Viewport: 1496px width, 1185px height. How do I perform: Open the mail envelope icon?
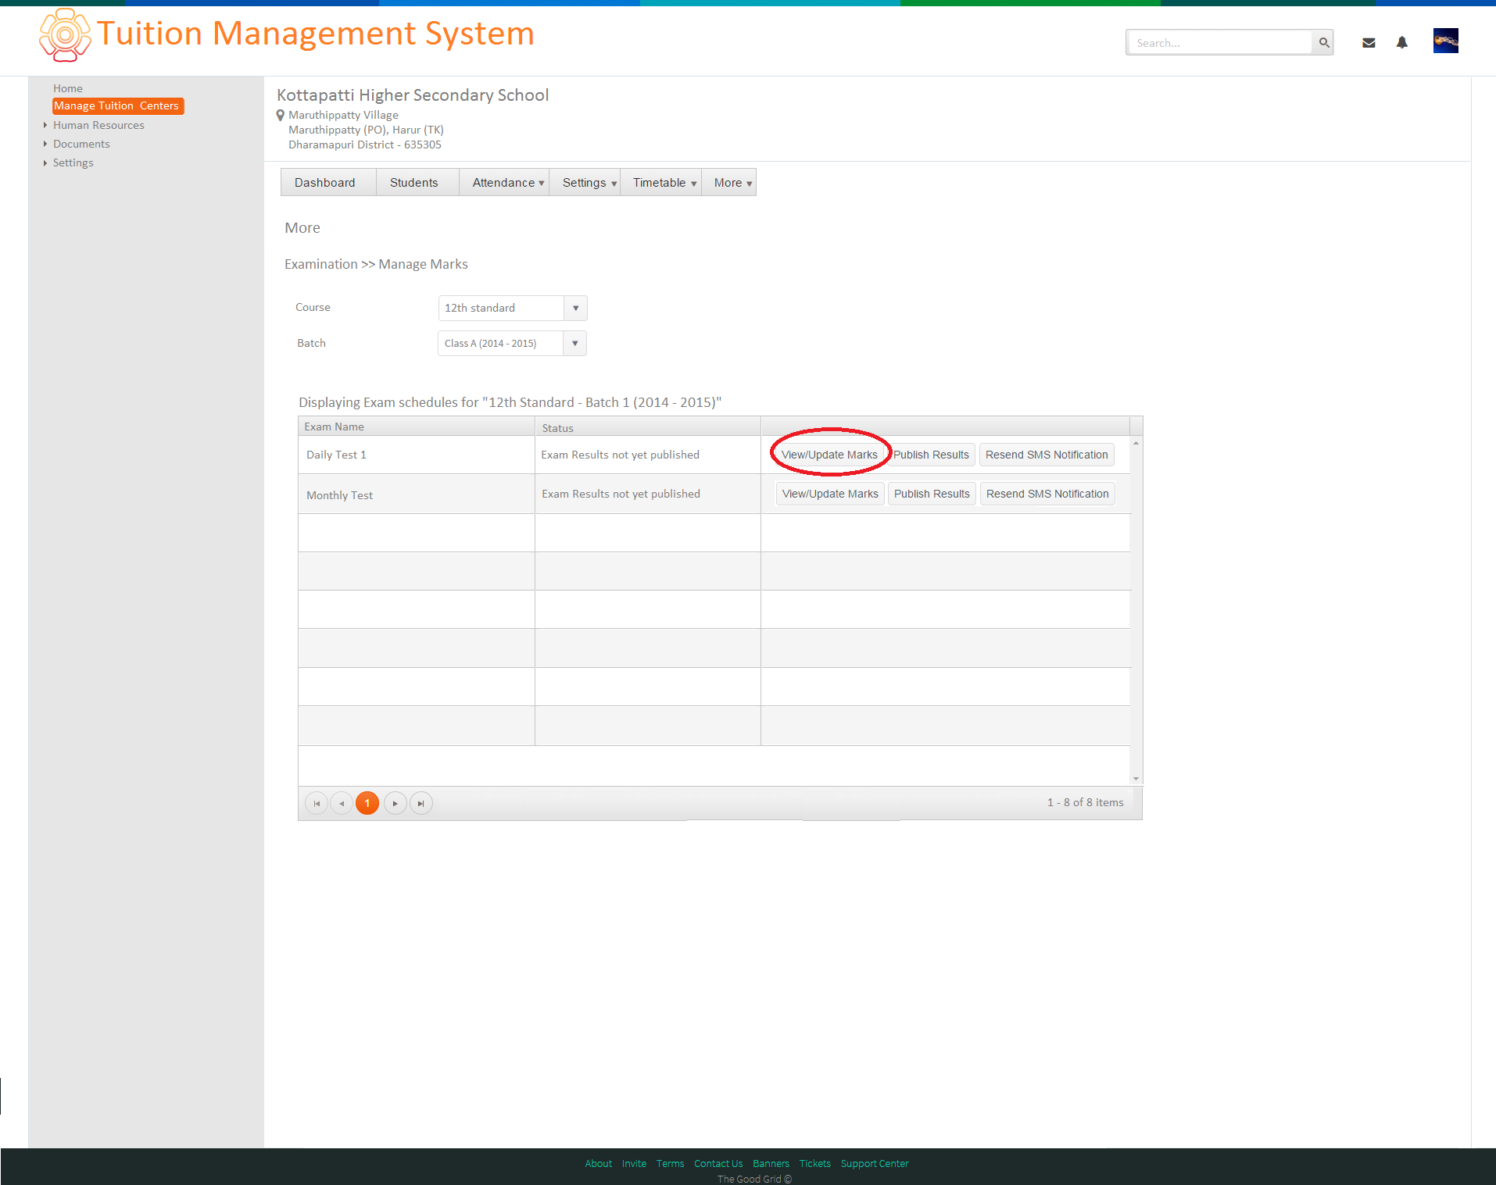coord(1369,43)
